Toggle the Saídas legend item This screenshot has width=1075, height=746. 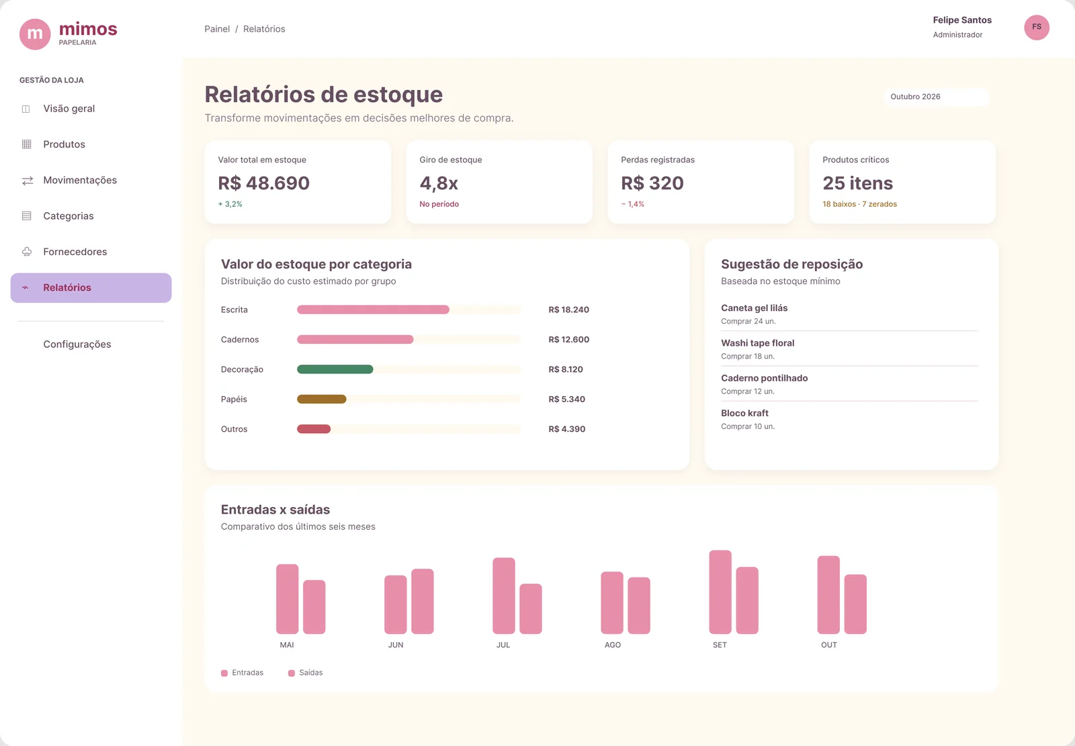305,673
